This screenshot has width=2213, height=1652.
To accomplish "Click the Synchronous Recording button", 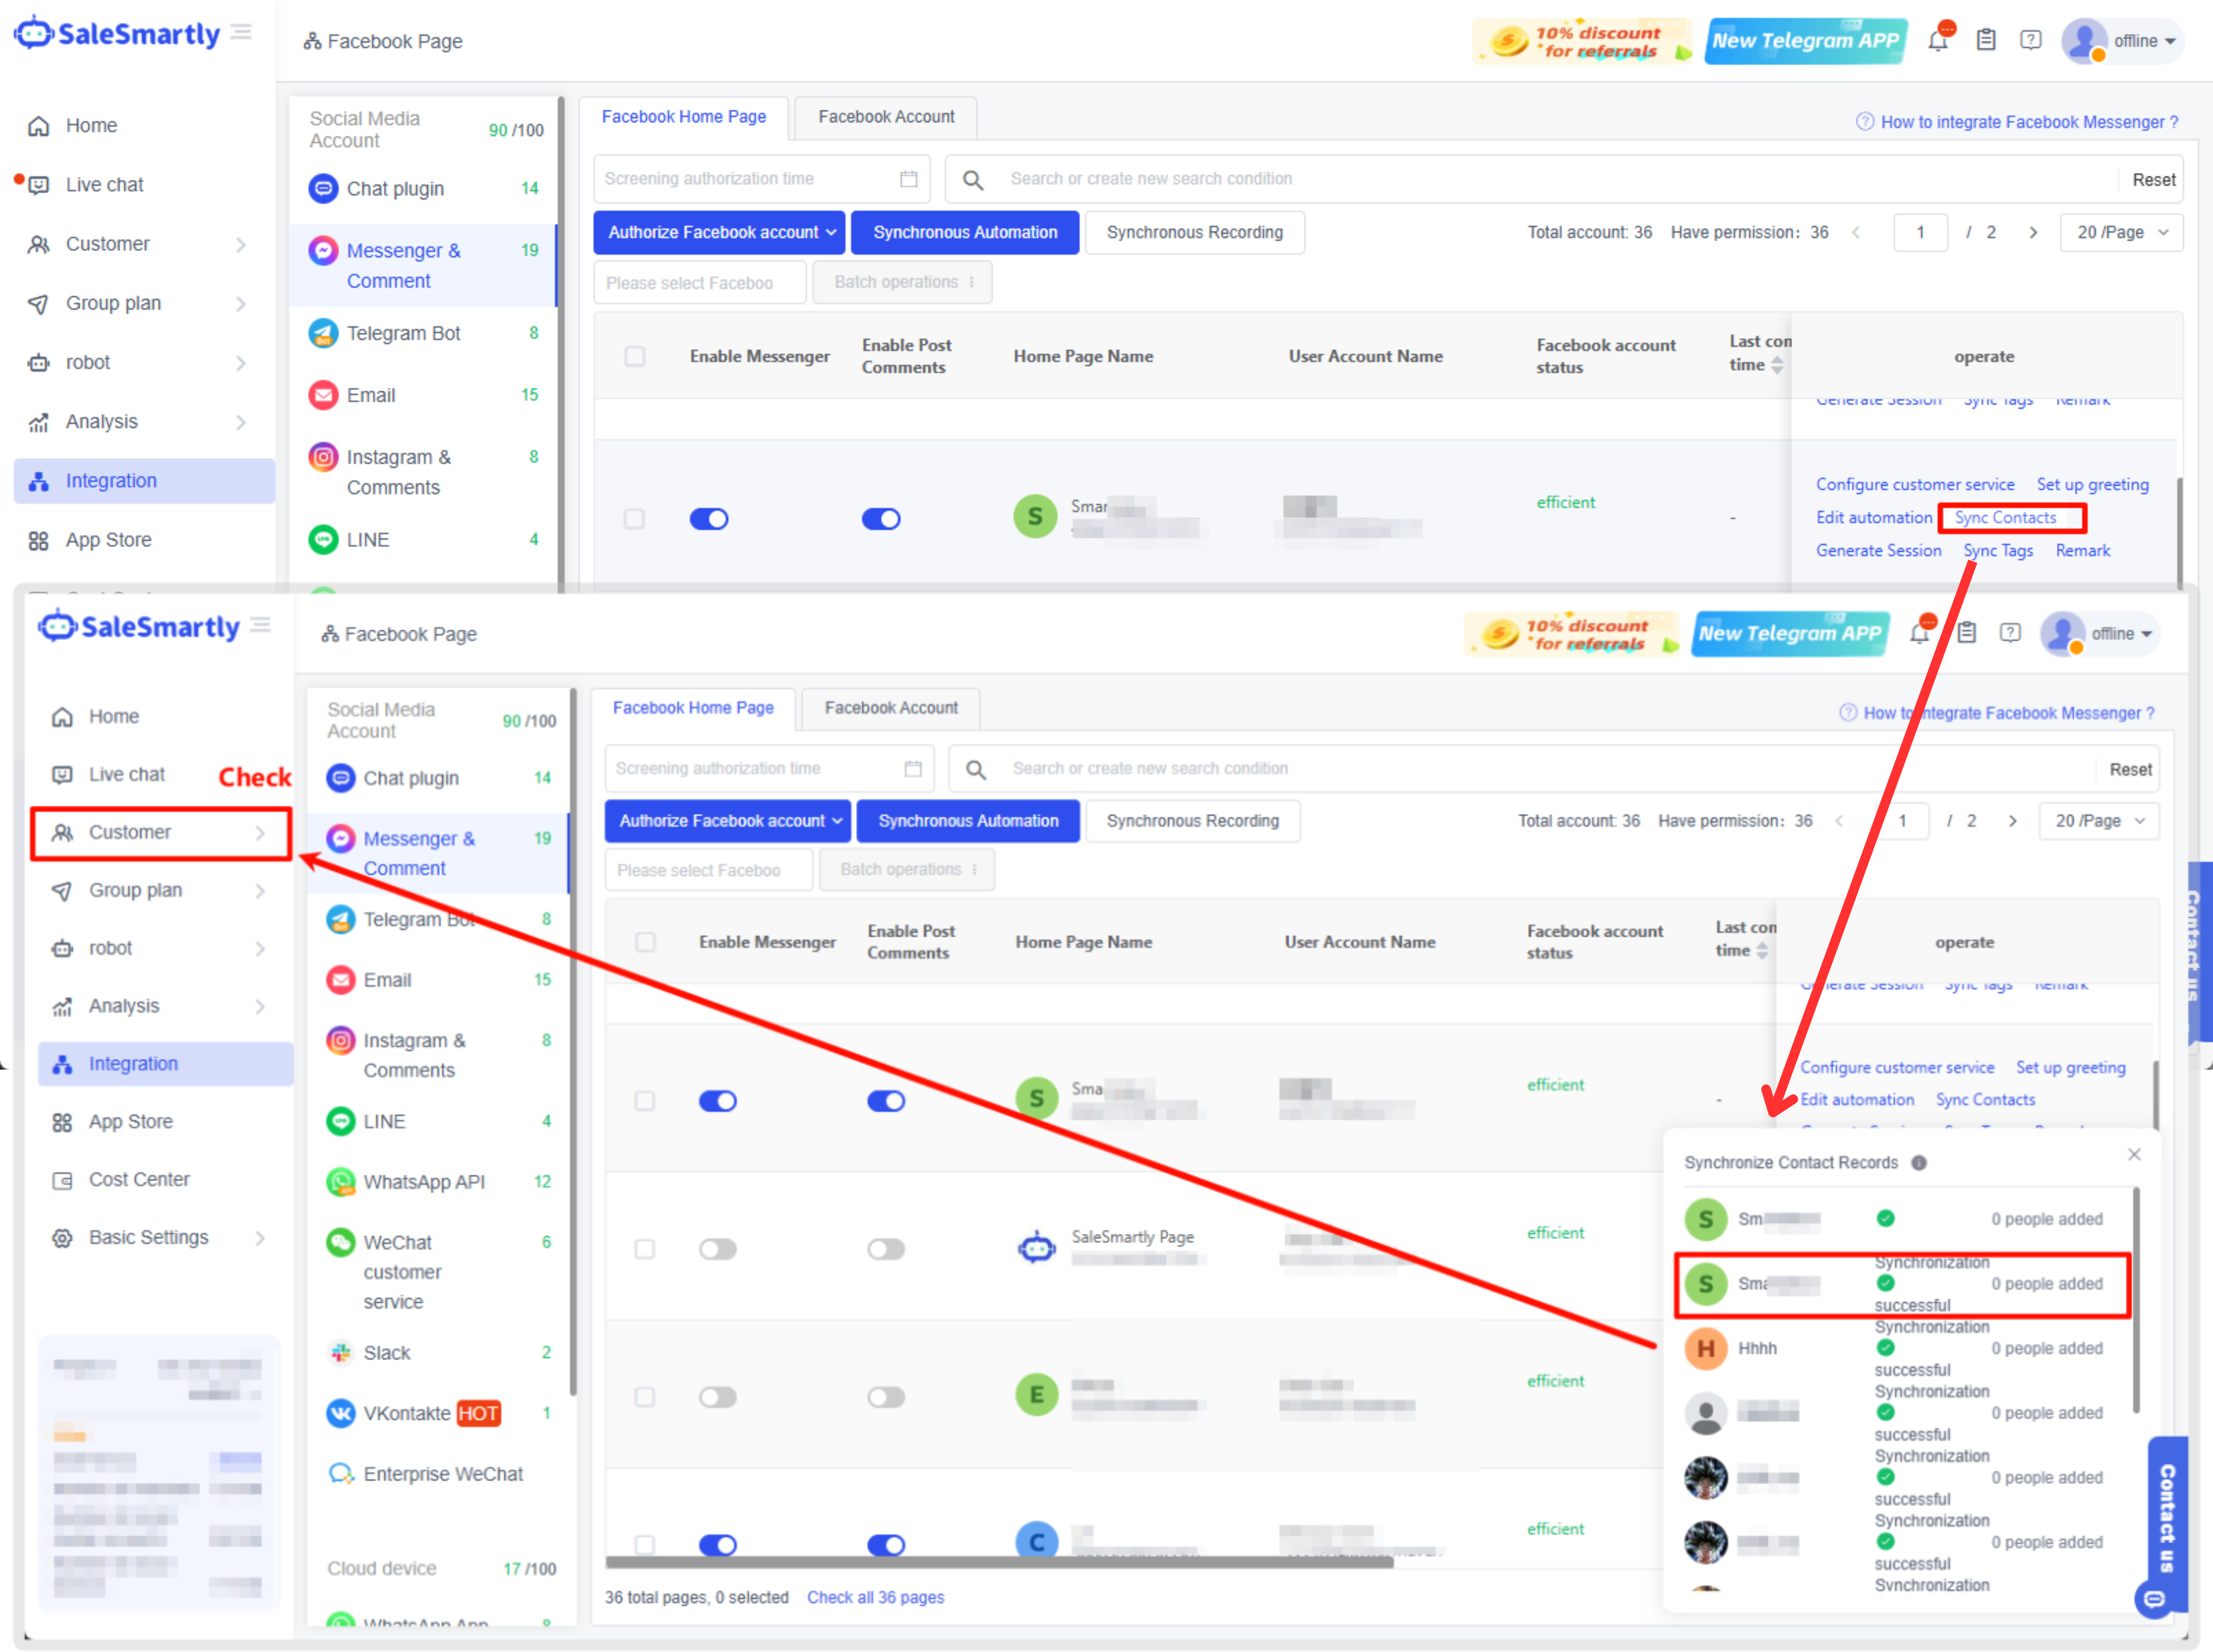I will 1192,821.
